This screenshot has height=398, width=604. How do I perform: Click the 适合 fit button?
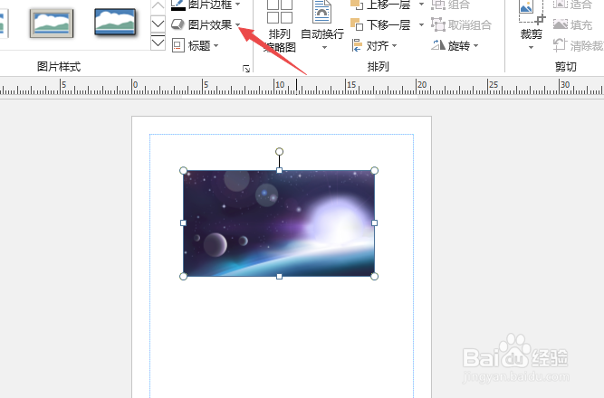(x=572, y=5)
